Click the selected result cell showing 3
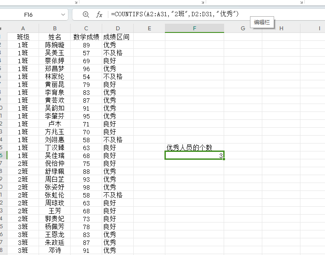Viewport: 325px width, 255px height. click(x=194, y=155)
